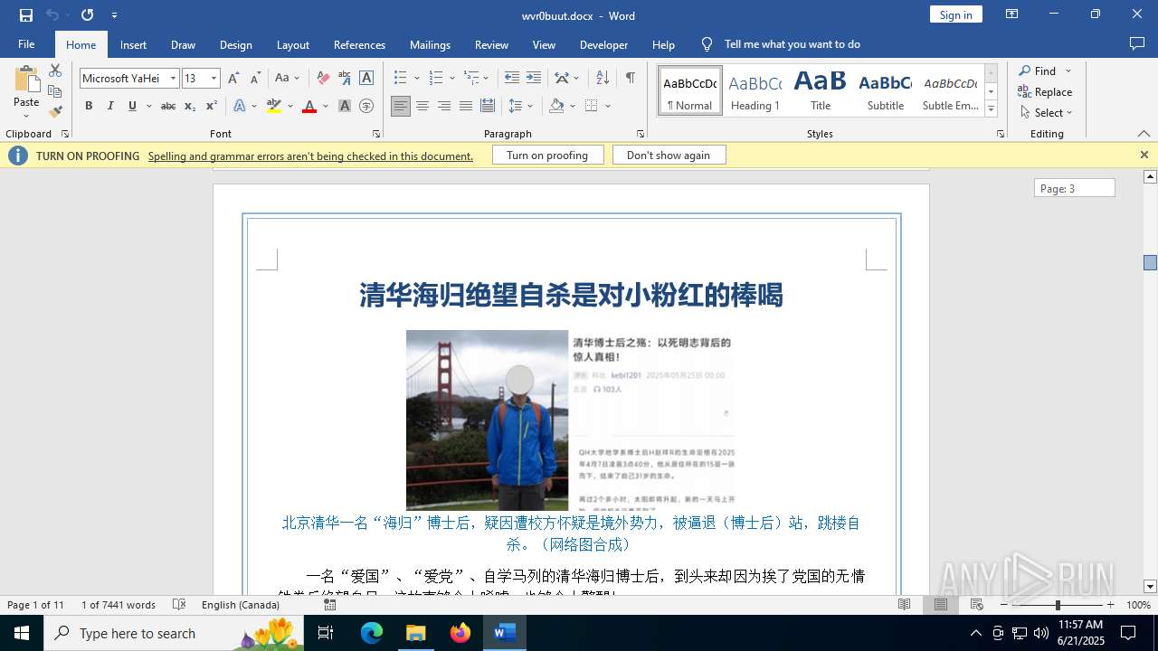The image size is (1158, 651).
Task: Switch to the Review tab
Action: click(491, 44)
